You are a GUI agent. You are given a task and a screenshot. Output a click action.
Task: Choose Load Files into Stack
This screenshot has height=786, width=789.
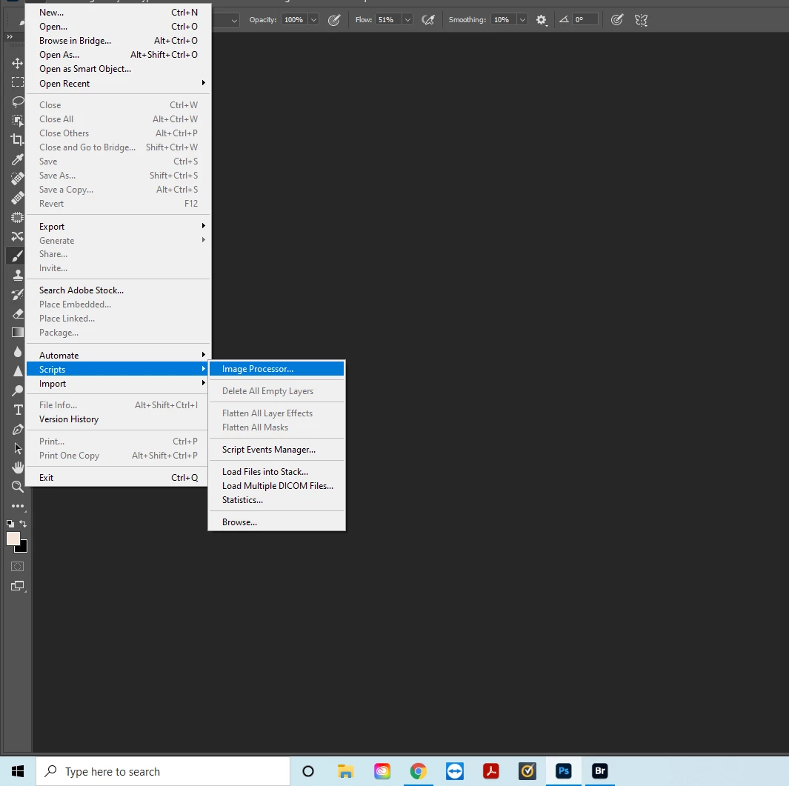tap(277, 471)
